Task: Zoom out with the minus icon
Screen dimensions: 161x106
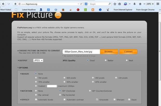Action: (144, 4)
